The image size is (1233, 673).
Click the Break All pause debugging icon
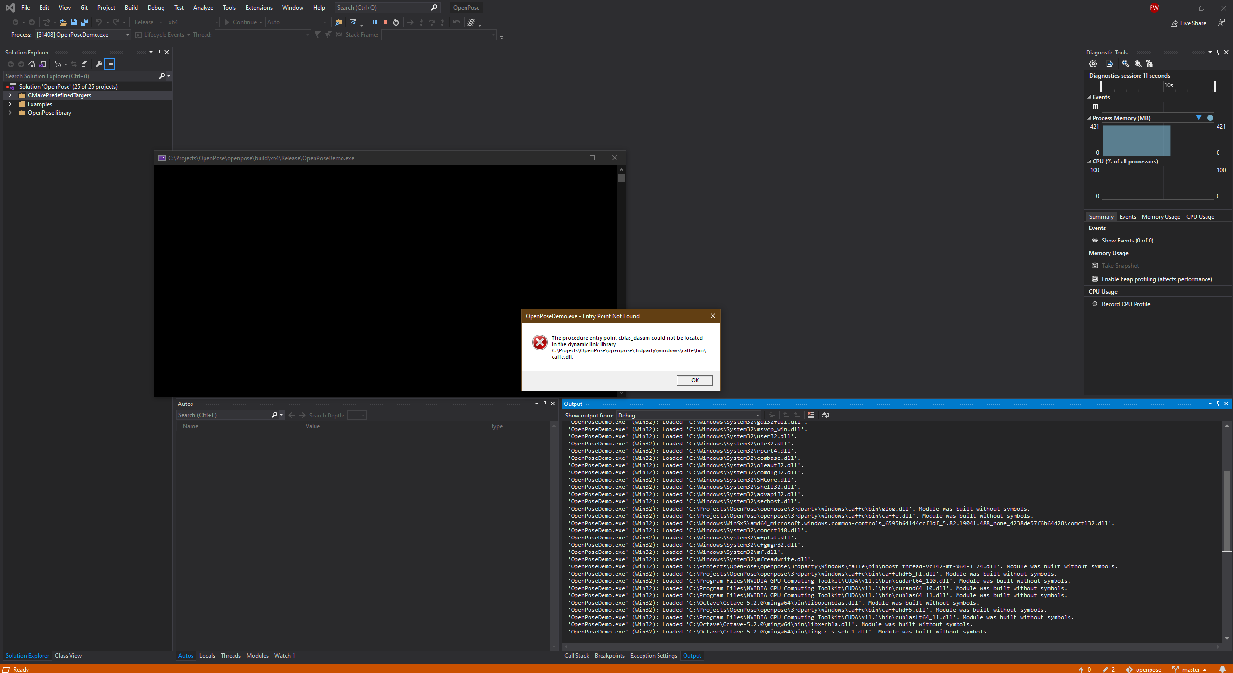[374, 22]
